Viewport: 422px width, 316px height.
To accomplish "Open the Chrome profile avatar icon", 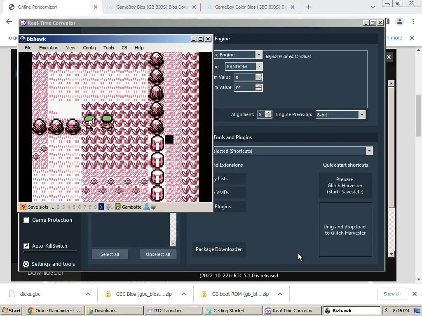I will tap(400, 21).
